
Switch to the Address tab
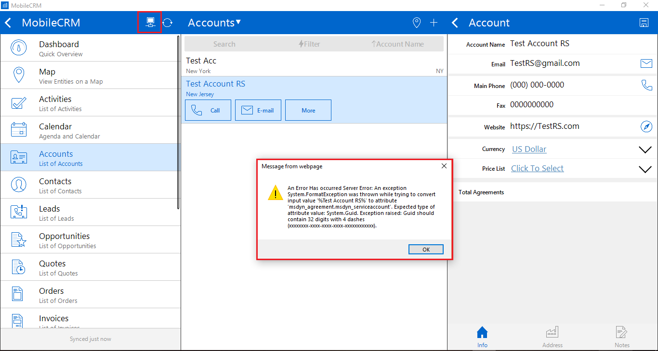coord(552,337)
